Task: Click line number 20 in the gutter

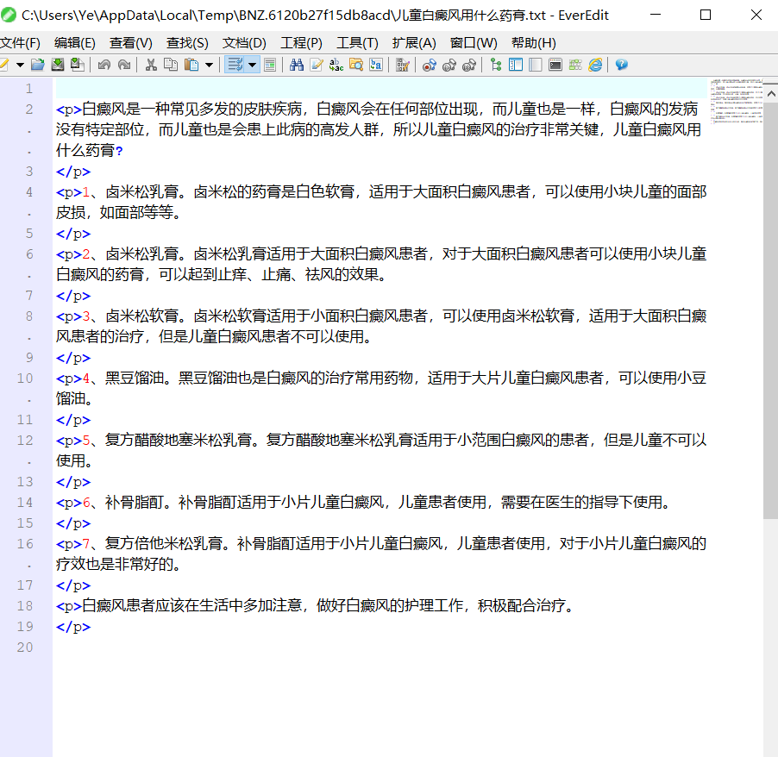Action: click(25, 648)
